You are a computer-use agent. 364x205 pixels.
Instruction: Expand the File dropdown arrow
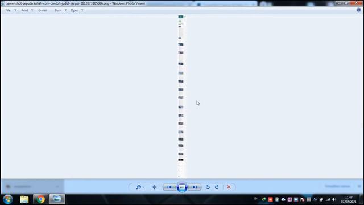(15, 10)
